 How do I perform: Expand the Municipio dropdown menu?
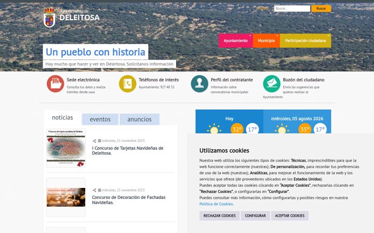(266, 41)
